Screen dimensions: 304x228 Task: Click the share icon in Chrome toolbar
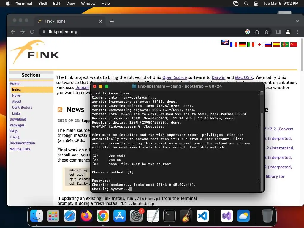257,32
